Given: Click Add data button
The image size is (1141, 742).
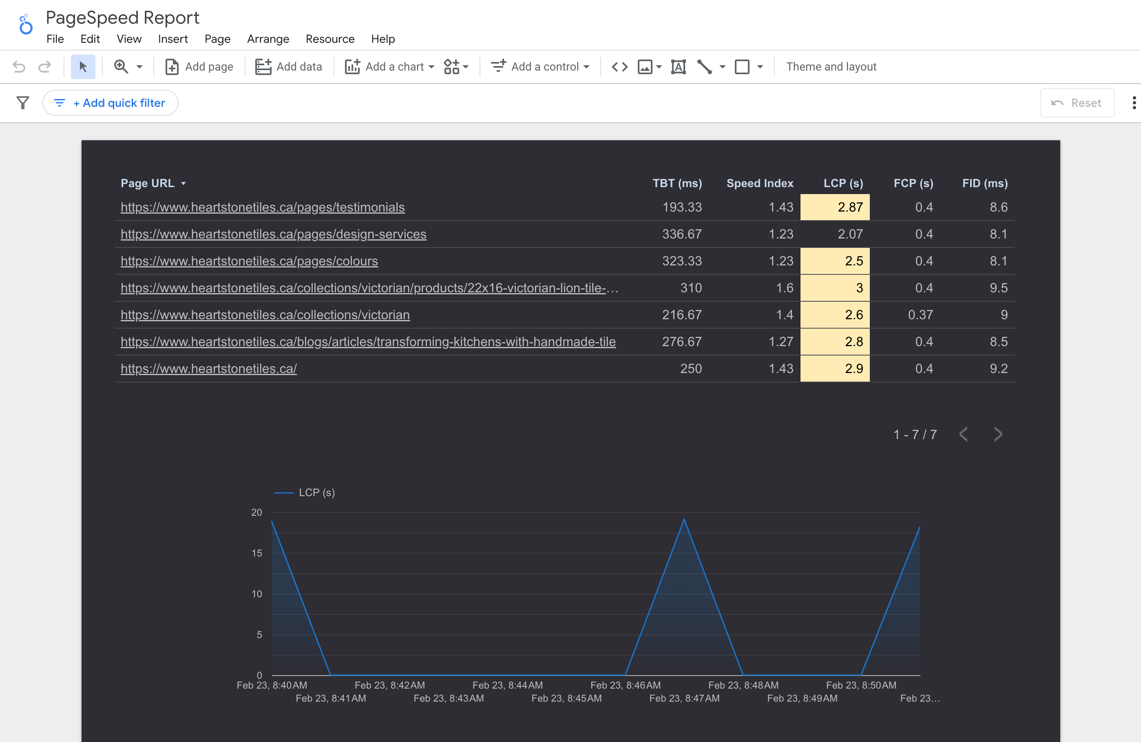Looking at the screenshot, I should 288,66.
